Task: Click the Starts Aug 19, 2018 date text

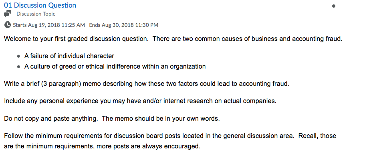Action: click(49, 25)
